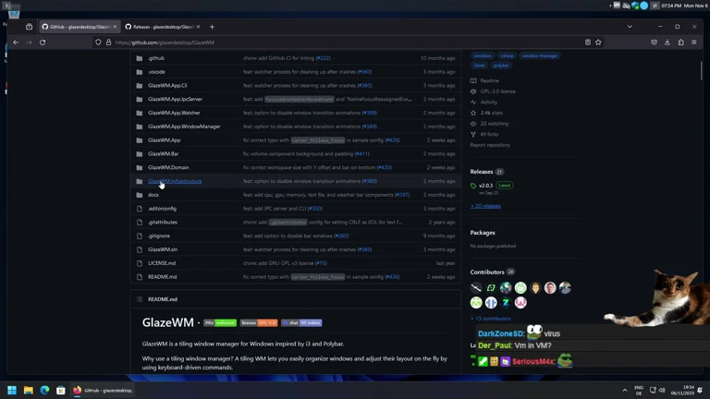Show hidden system tray icons chevron

[x=624, y=391]
